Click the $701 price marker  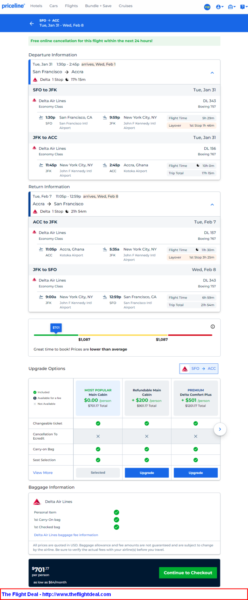56,328
